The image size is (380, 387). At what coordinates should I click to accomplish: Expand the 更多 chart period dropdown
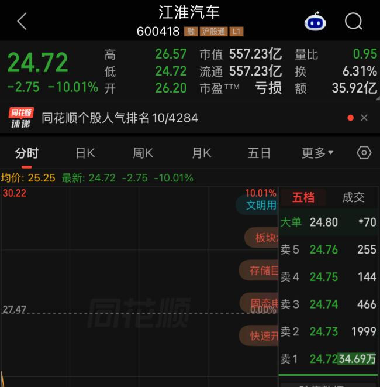tap(317, 153)
